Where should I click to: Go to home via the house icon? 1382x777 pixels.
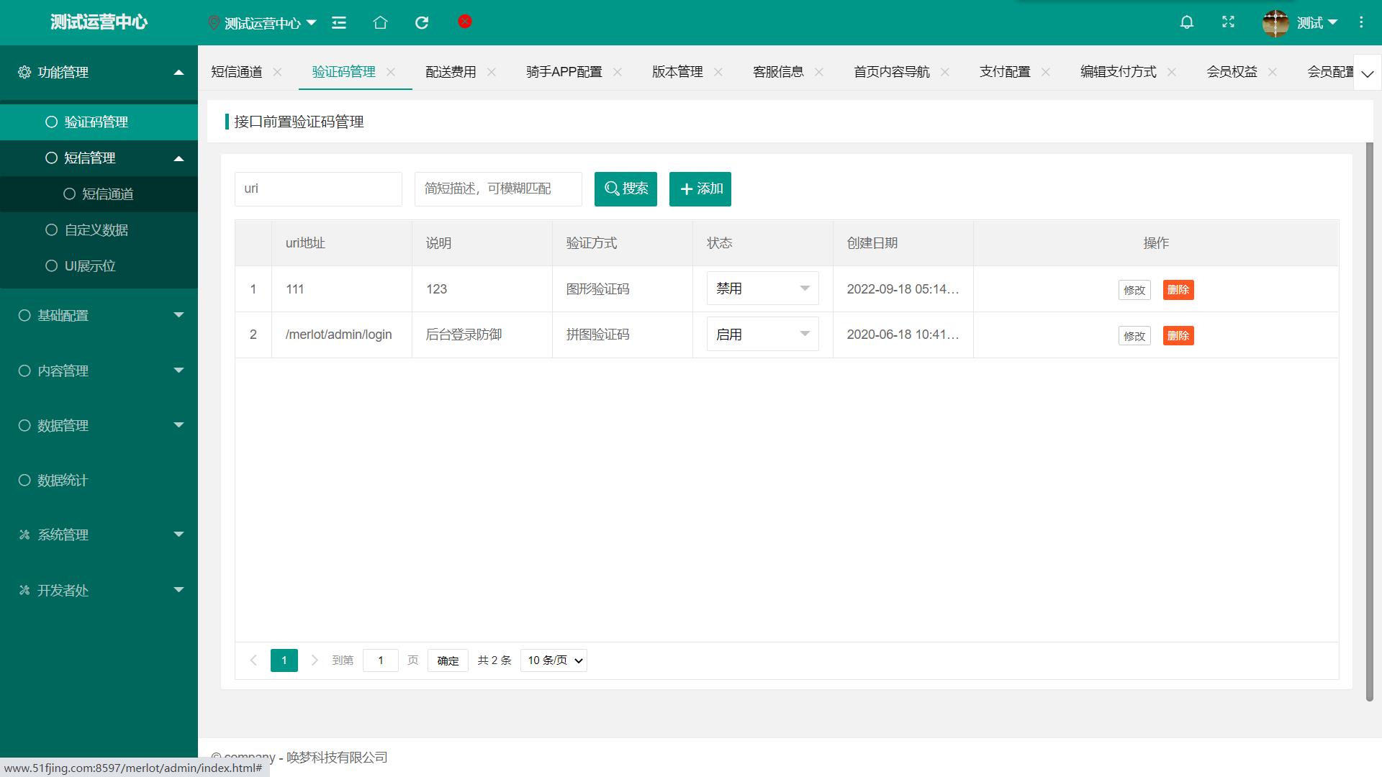[380, 23]
